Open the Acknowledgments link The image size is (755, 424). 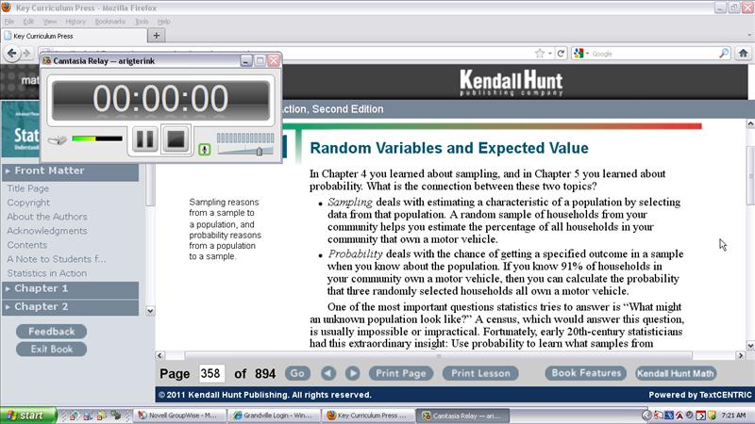47,231
